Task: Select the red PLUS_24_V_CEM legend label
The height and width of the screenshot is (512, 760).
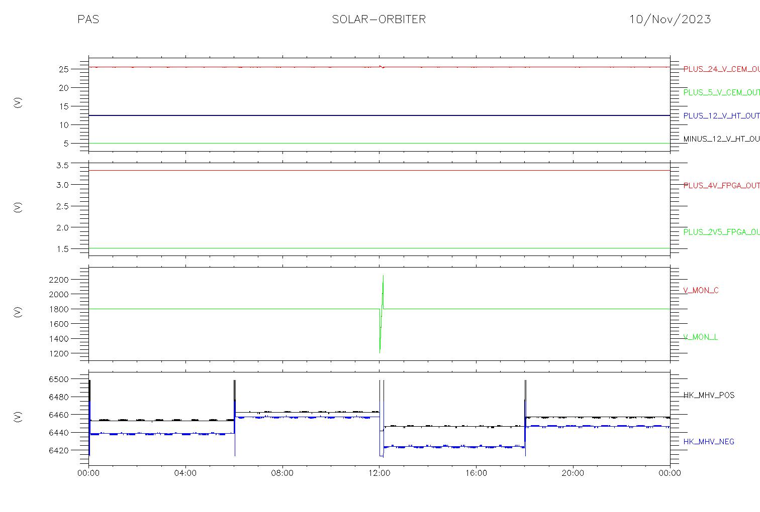Action: (x=721, y=69)
